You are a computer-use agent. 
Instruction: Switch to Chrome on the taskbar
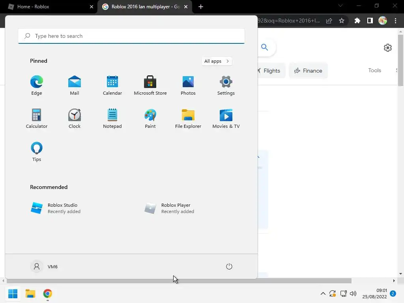click(48, 294)
